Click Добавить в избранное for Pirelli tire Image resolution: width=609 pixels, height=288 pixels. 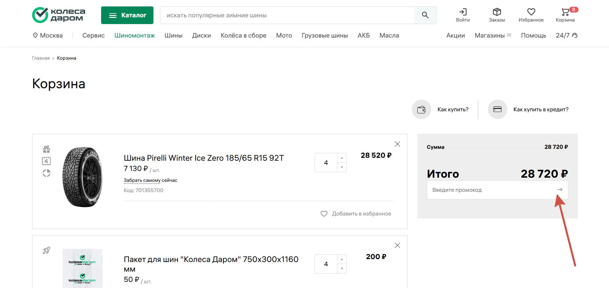(356, 214)
